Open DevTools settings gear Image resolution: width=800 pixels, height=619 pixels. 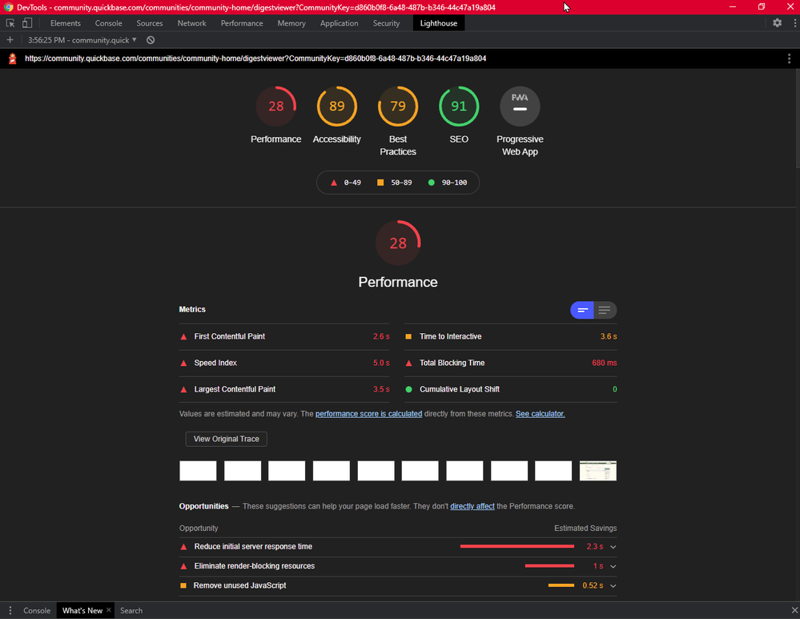777,23
